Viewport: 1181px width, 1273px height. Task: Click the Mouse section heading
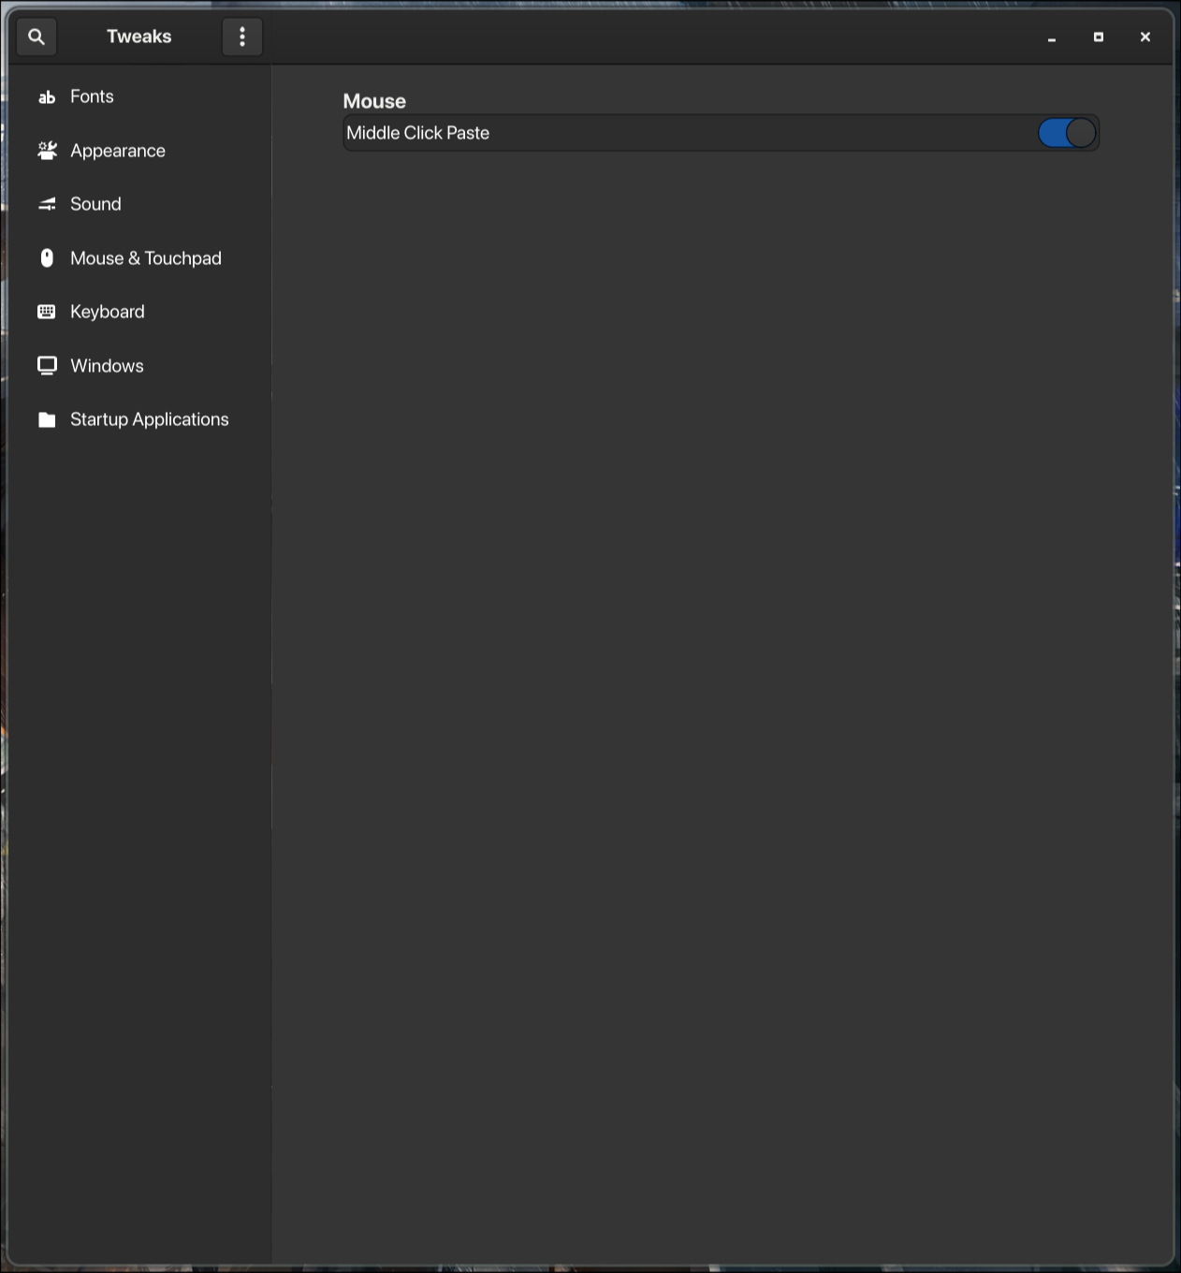tap(373, 100)
